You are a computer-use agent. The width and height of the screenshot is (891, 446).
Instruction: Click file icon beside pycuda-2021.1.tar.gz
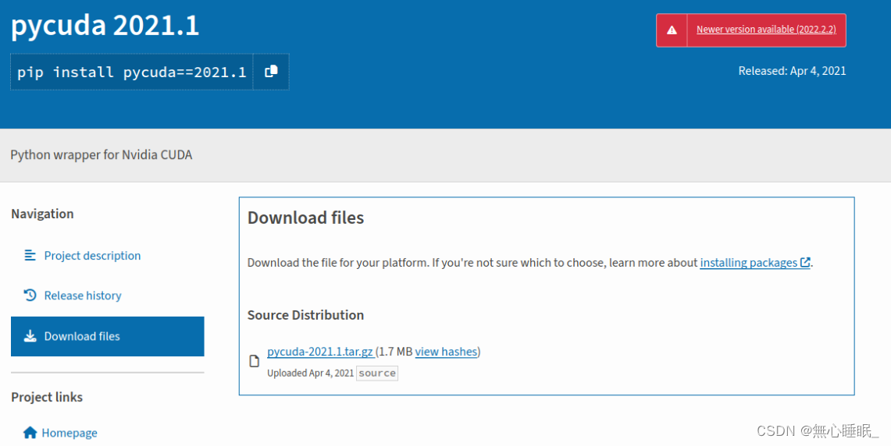point(255,361)
